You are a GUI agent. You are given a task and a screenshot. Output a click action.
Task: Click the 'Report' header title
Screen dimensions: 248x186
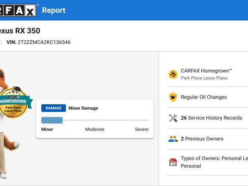click(x=54, y=10)
